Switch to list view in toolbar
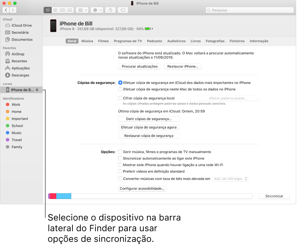 tap(55, 10)
